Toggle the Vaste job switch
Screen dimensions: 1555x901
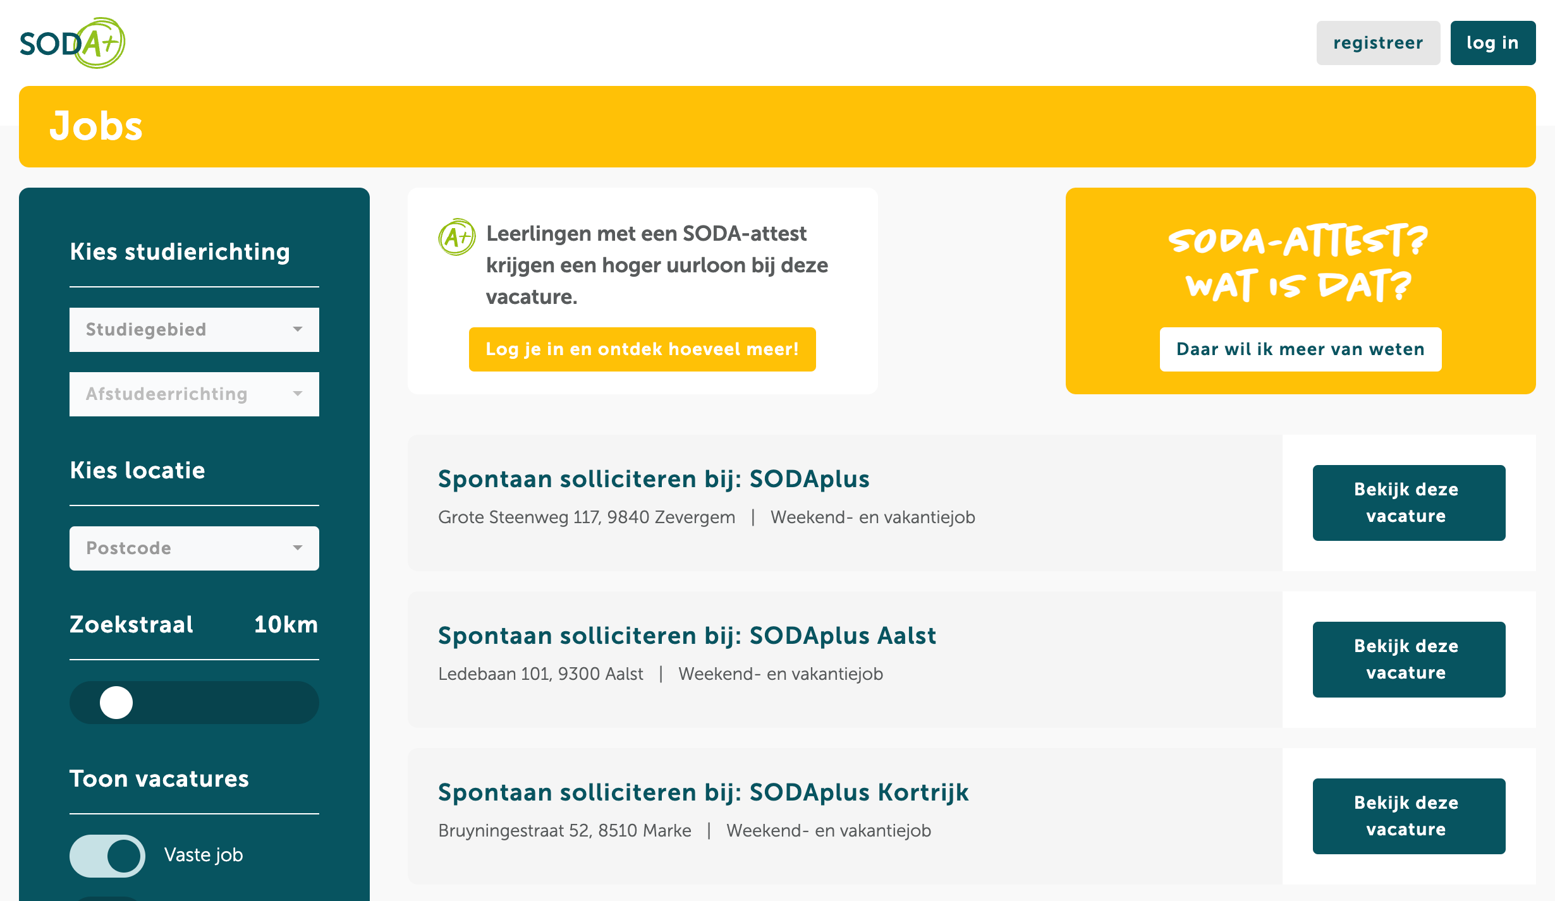[x=107, y=856]
